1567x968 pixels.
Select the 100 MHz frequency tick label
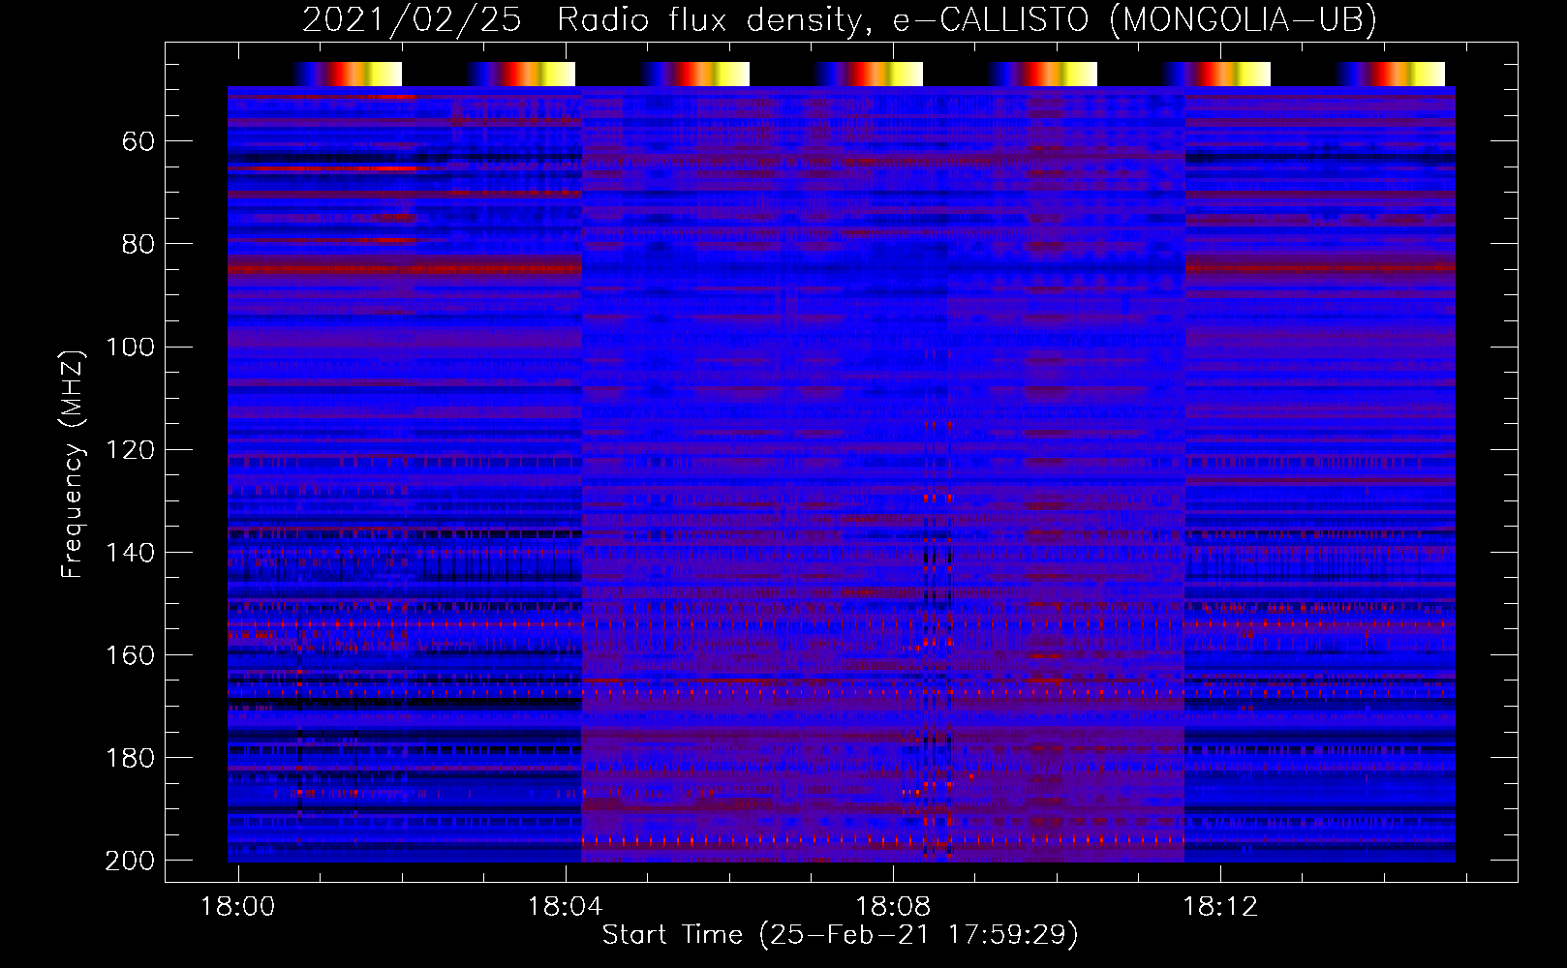point(130,347)
